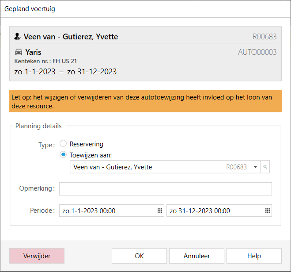Screen dimensions: 291x272
Task: Select the Toewijzen aan radio button
Action: (x=63, y=155)
